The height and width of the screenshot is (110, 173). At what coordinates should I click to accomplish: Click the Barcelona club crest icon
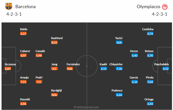pyautogui.click(x=9, y=6)
